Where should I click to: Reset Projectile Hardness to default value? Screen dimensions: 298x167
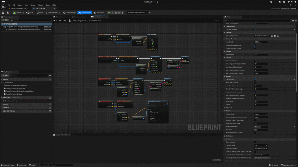coord(295,126)
